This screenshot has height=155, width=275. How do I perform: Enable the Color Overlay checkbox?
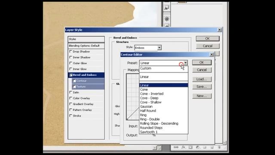click(x=70, y=98)
